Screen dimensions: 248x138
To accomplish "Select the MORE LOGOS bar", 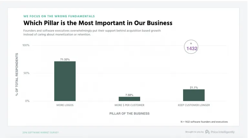I will tap(65, 81).
